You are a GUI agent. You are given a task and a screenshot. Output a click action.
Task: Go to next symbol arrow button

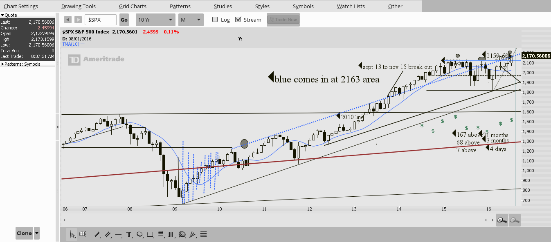[x=78, y=20]
